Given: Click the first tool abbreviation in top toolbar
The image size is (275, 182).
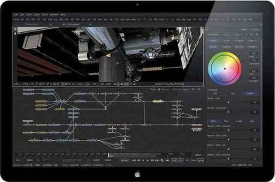Looking at the screenshot, I should click(x=16, y=19).
